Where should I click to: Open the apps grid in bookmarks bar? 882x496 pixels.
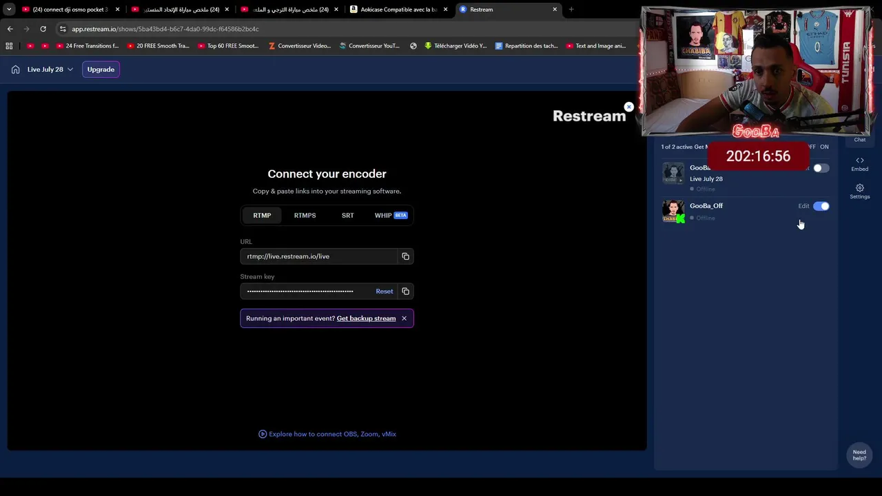coord(9,46)
